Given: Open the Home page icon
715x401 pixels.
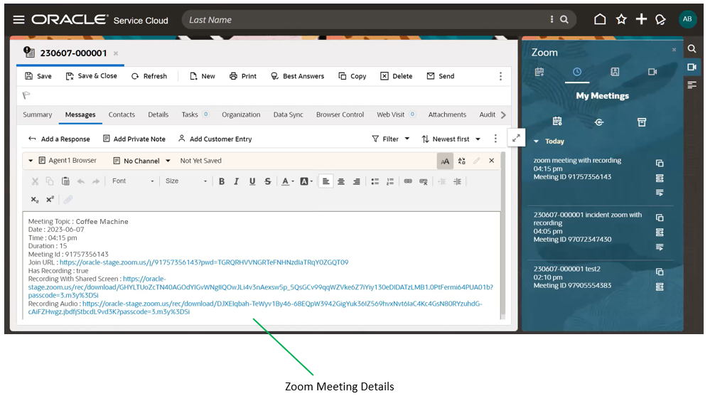Looking at the screenshot, I should 600,19.
